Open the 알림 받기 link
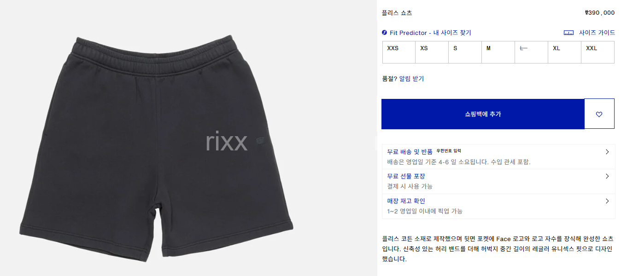The width and height of the screenshot is (621, 276). pos(411,79)
